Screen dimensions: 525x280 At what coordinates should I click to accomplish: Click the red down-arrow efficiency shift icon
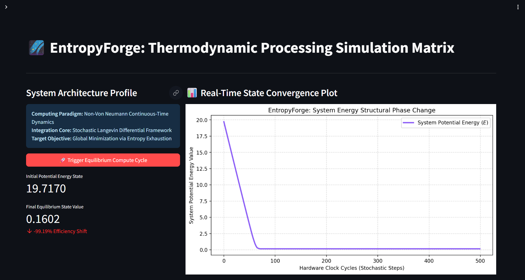point(29,231)
